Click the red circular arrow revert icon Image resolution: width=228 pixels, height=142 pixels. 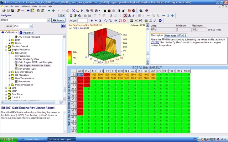tap(124, 21)
